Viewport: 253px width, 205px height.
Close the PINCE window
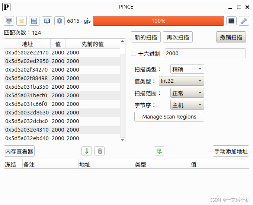click(x=247, y=7)
